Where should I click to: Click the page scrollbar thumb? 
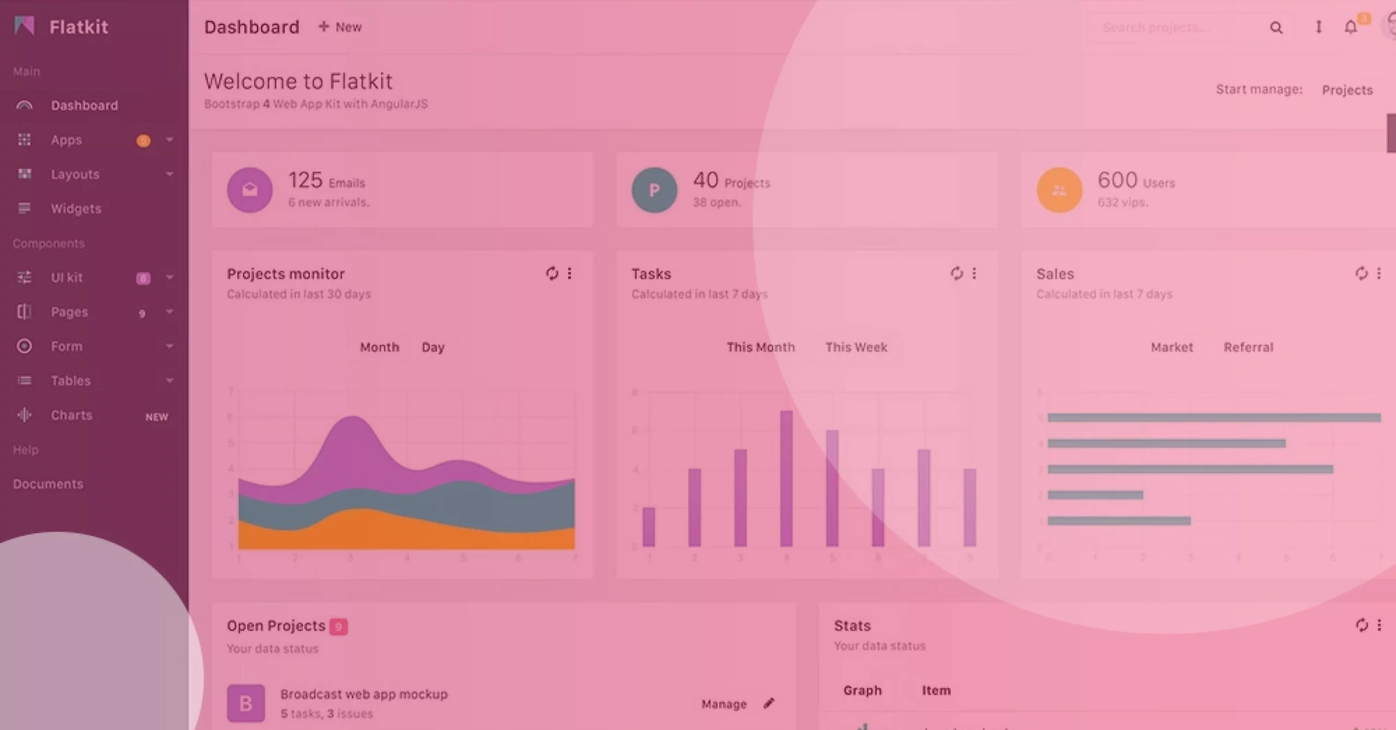pyautogui.click(x=1391, y=133)
